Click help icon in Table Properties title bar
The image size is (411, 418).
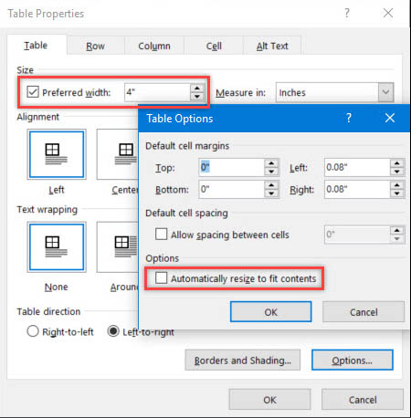pos(347,13)
